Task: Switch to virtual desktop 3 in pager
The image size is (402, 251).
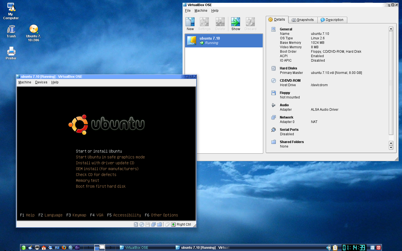Action: coord(110,247)
